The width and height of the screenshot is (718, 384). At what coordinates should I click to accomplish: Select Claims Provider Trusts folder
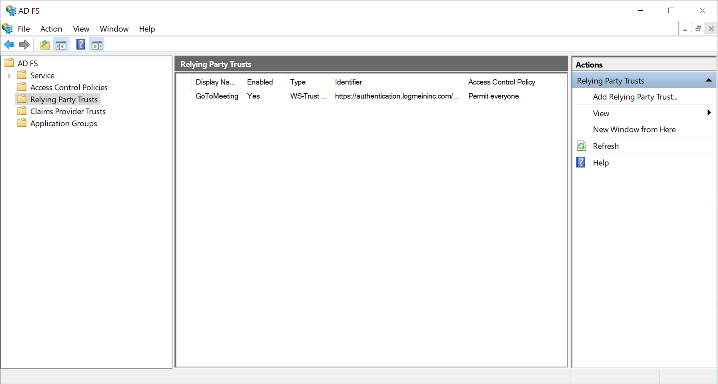click(68, 112)
